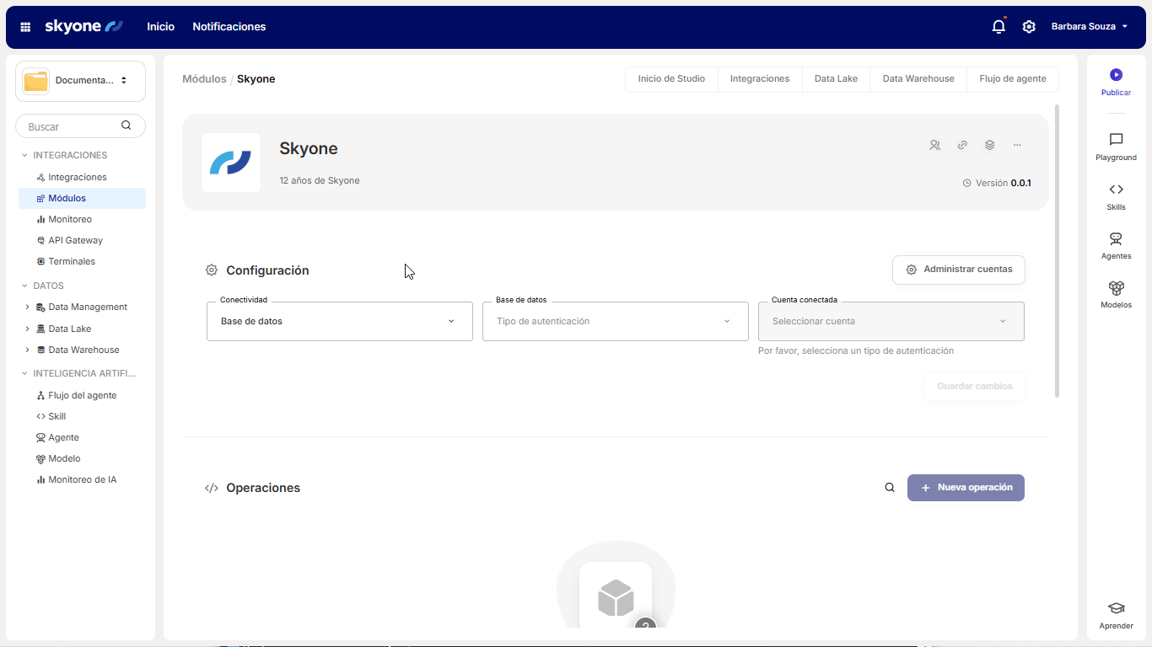
Task: Click the Administrar cuentas button
Action: pos(958,270)
